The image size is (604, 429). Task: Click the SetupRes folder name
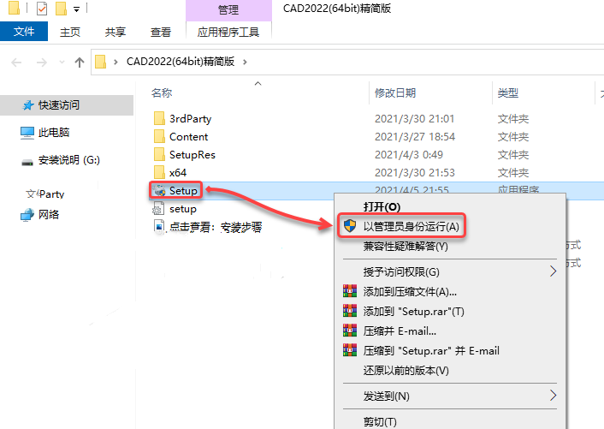pos(192,155)
